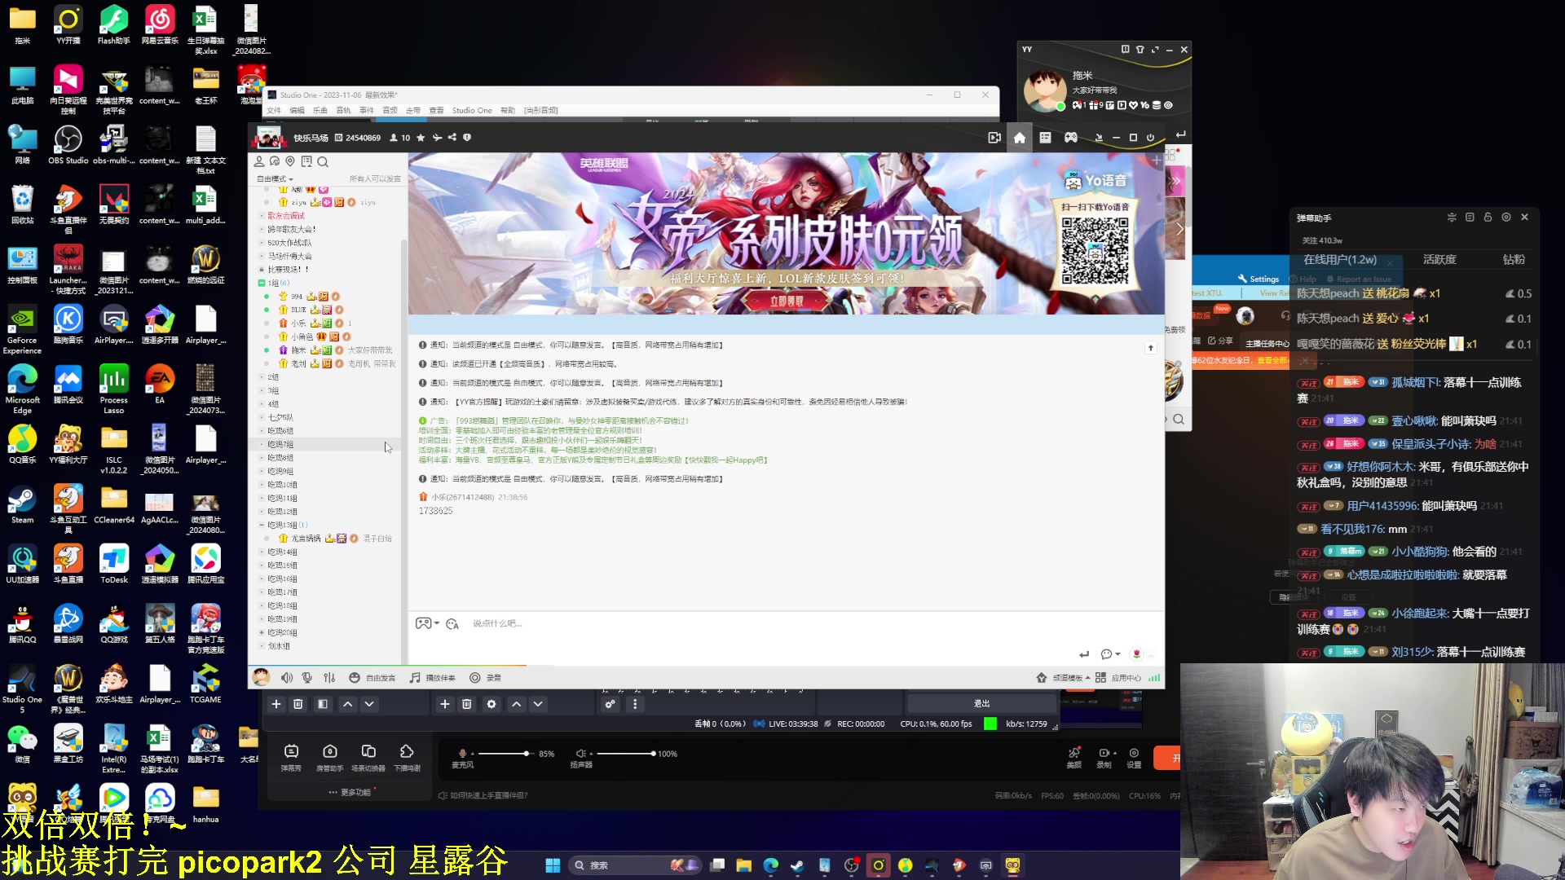Open 美颜 beauty settings icon
Viewport: 1565px width, 880px height.
click(x=1074, y=757)
